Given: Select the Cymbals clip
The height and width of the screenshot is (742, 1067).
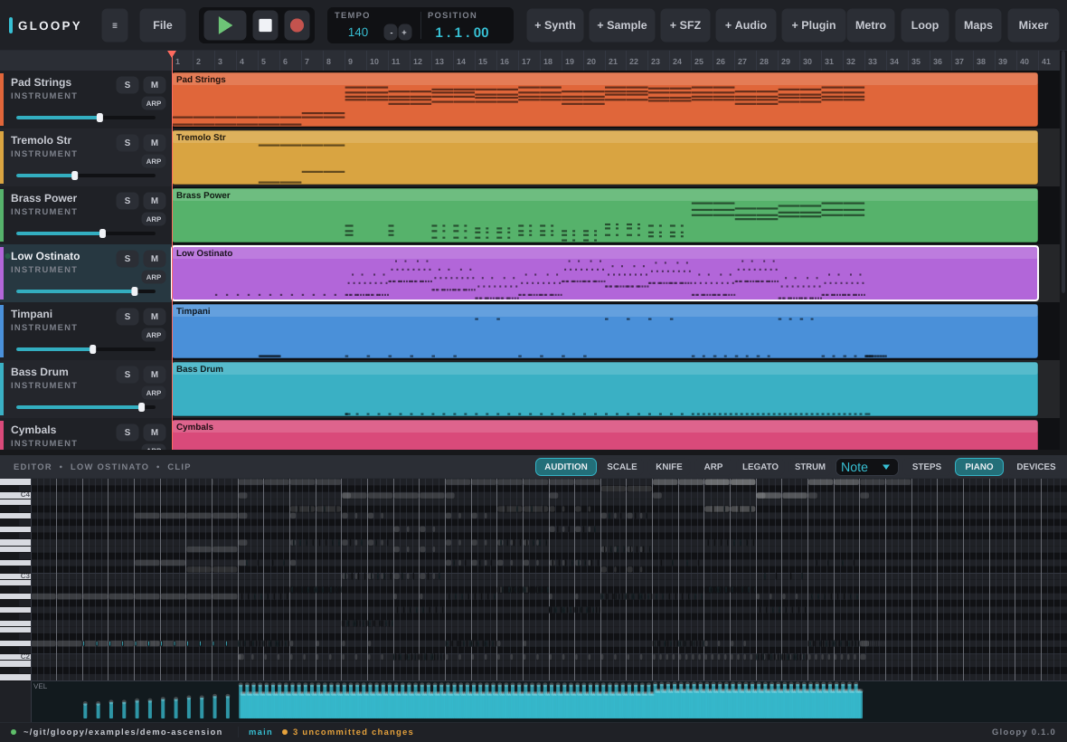Looking at the screenshot, I should pos(605,435).
